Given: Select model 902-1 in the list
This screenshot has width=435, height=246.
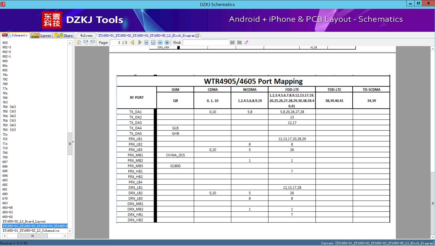Looking at the screenshot, I should point(7,56).
